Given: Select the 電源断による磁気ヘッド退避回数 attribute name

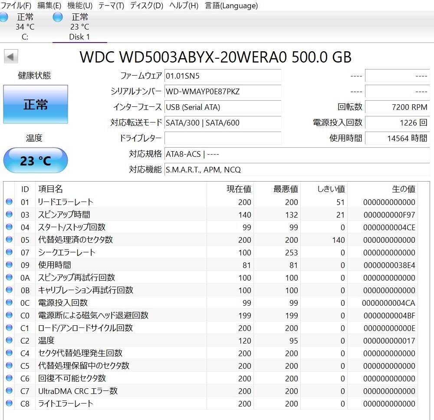Looking at the screenshot, I should point(93,315).
